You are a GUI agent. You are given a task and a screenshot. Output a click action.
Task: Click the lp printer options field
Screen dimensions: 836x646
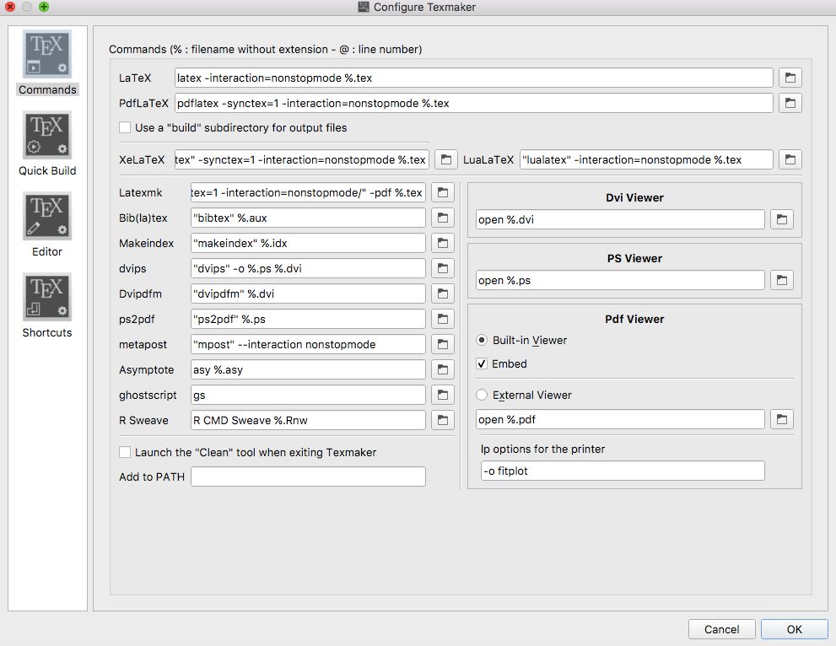pyautogui.click(x=623, y=471)
